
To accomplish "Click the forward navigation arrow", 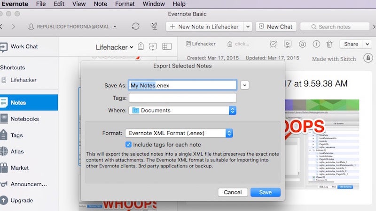I will coord(14,27).
